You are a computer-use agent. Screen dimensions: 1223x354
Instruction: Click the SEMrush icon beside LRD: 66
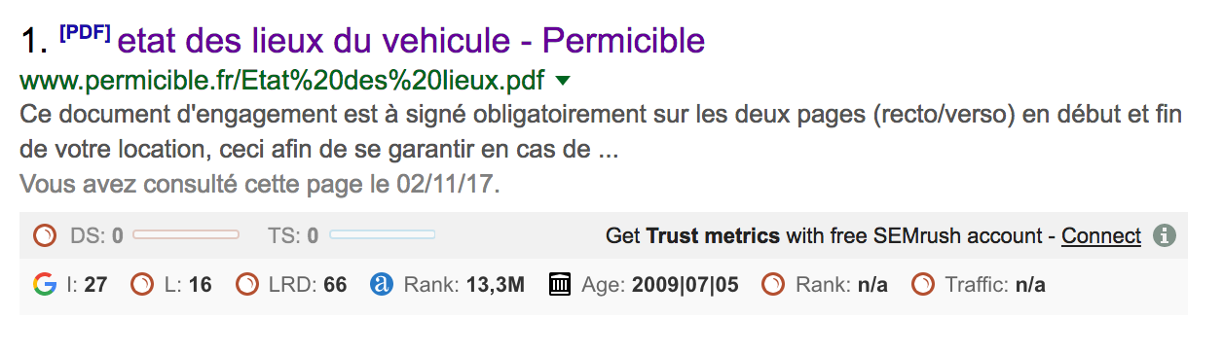247,285
